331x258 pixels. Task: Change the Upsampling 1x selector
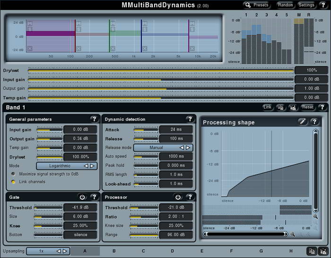[x=48, y=251]
